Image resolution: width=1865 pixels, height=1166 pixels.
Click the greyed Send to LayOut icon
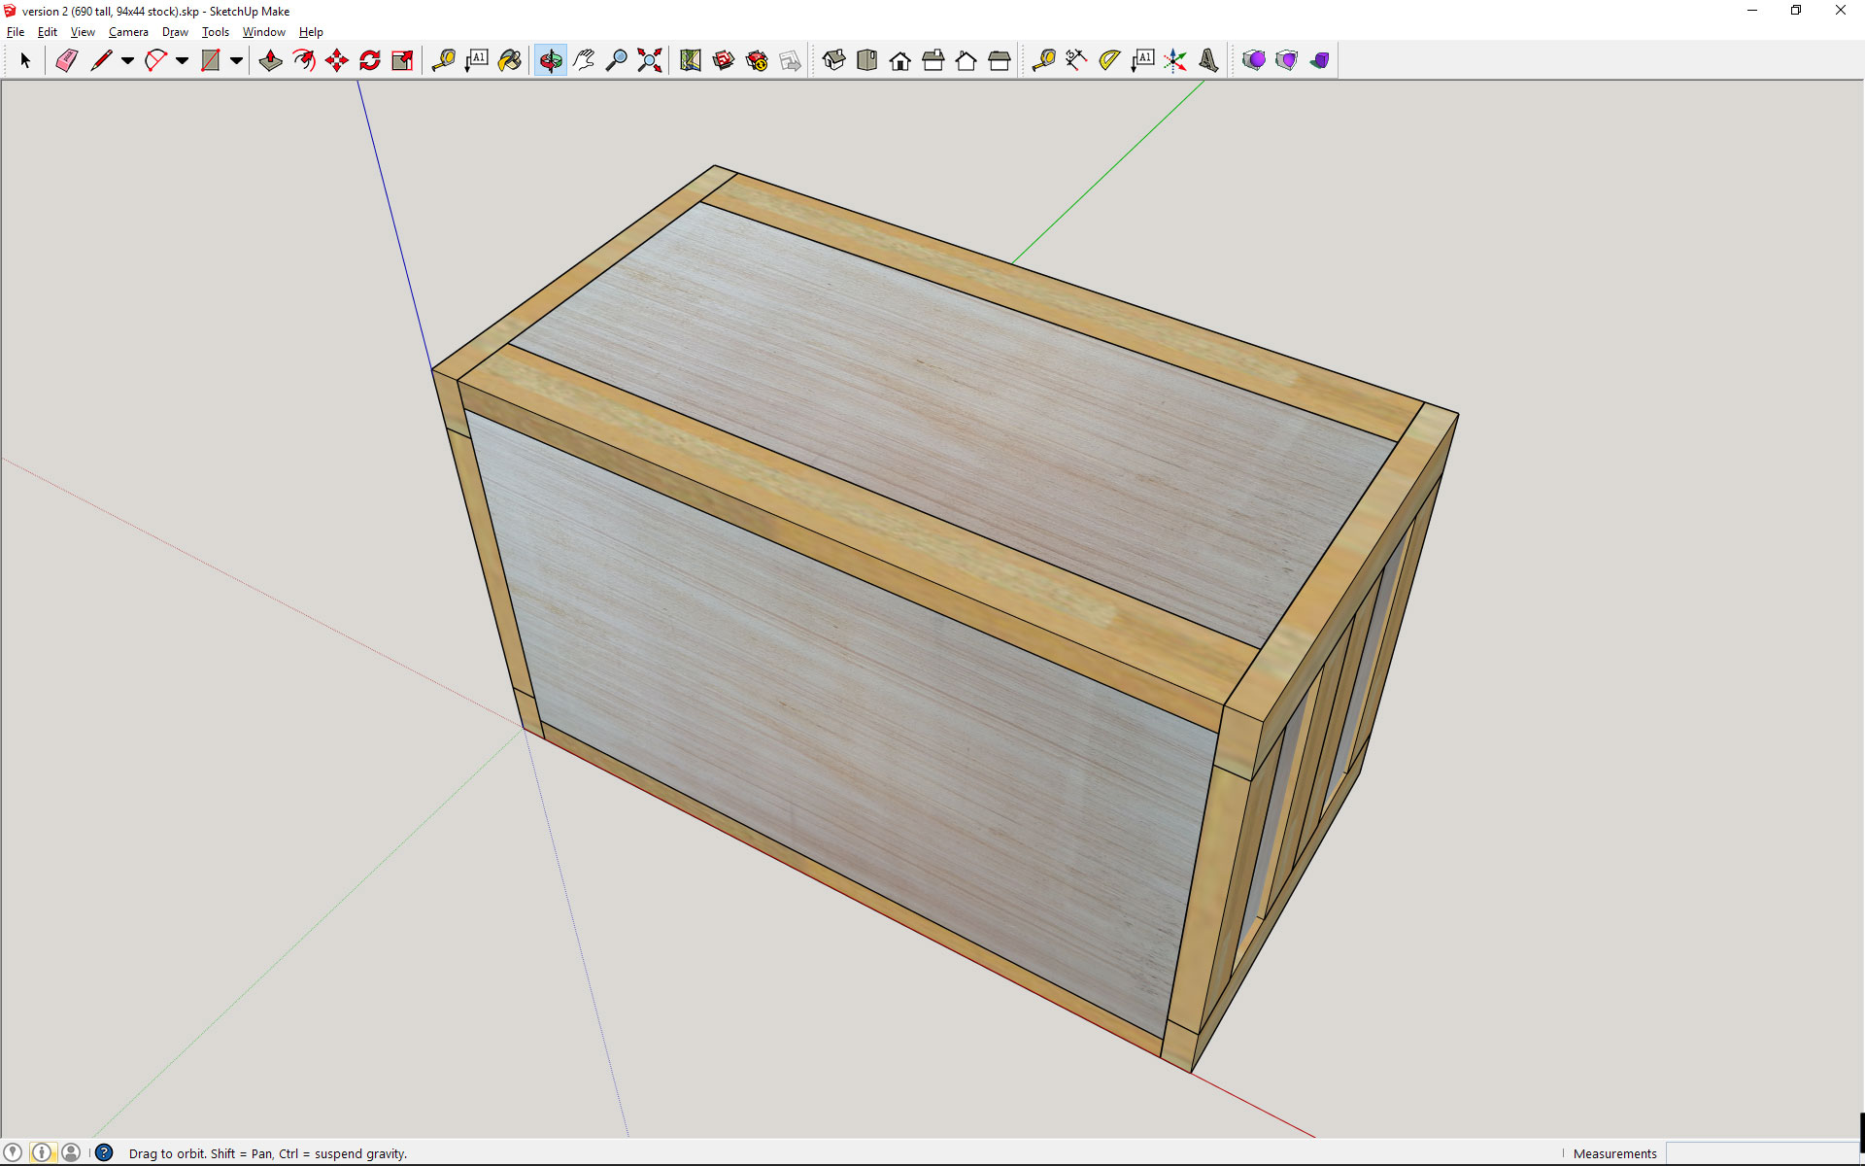790,60
